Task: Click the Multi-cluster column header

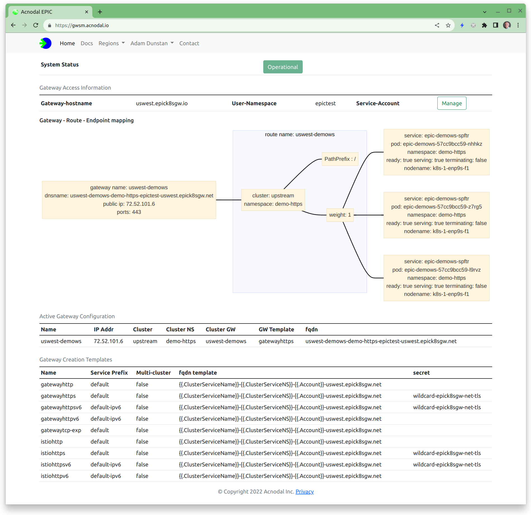Action: coord(153,373)
